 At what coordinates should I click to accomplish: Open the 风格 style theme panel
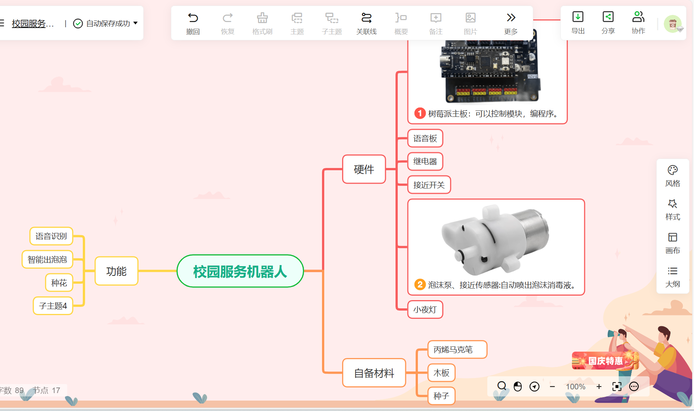click(x=673, y=176)
